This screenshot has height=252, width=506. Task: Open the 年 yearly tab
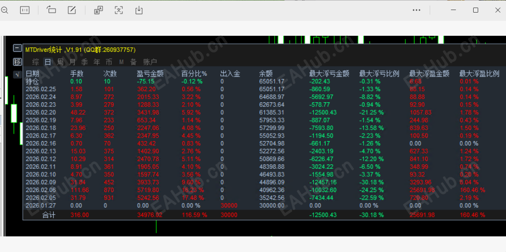pyautogui.click(x=97, y=62)
